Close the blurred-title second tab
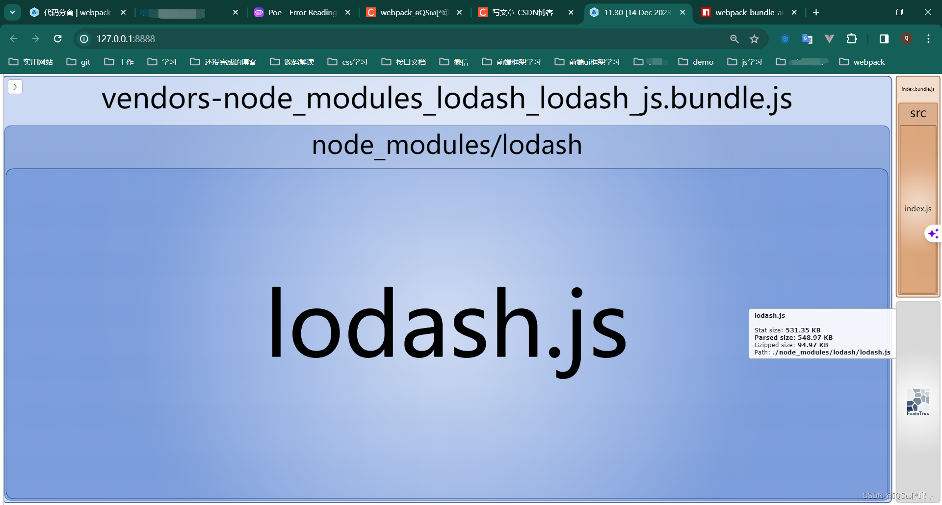942x505 pixels. pyautogui.click(x=235, y=12)
